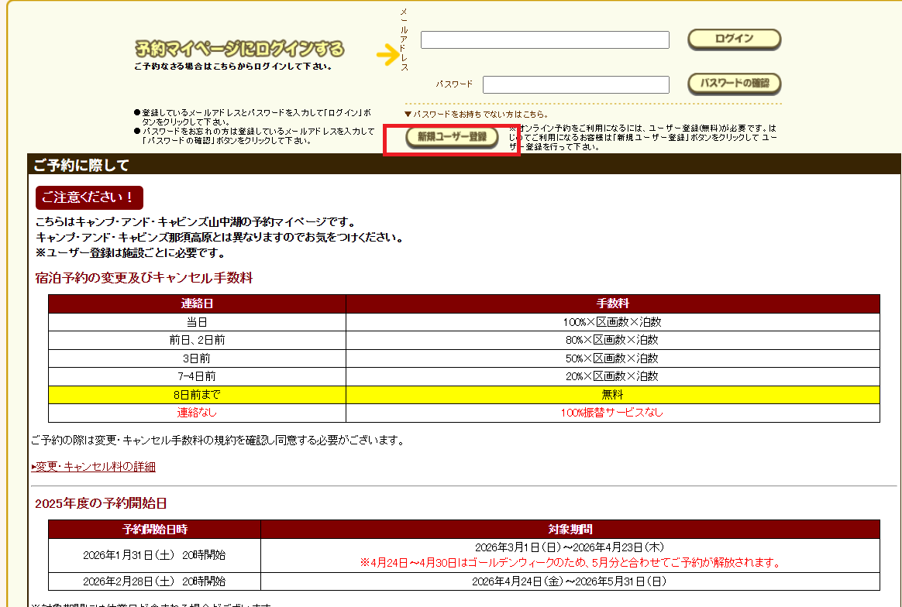The height and width of the screenshot is (607, 902).
Task: Select the 2026年1月31日(土) 20時開始 cell
Action: (154, 555)
